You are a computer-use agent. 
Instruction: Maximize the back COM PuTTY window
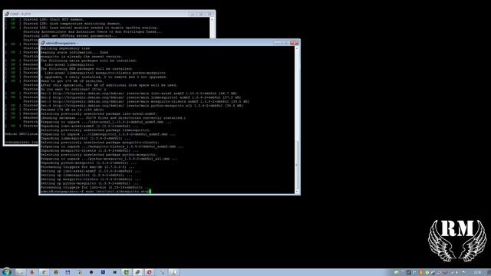tap(201, 14)
